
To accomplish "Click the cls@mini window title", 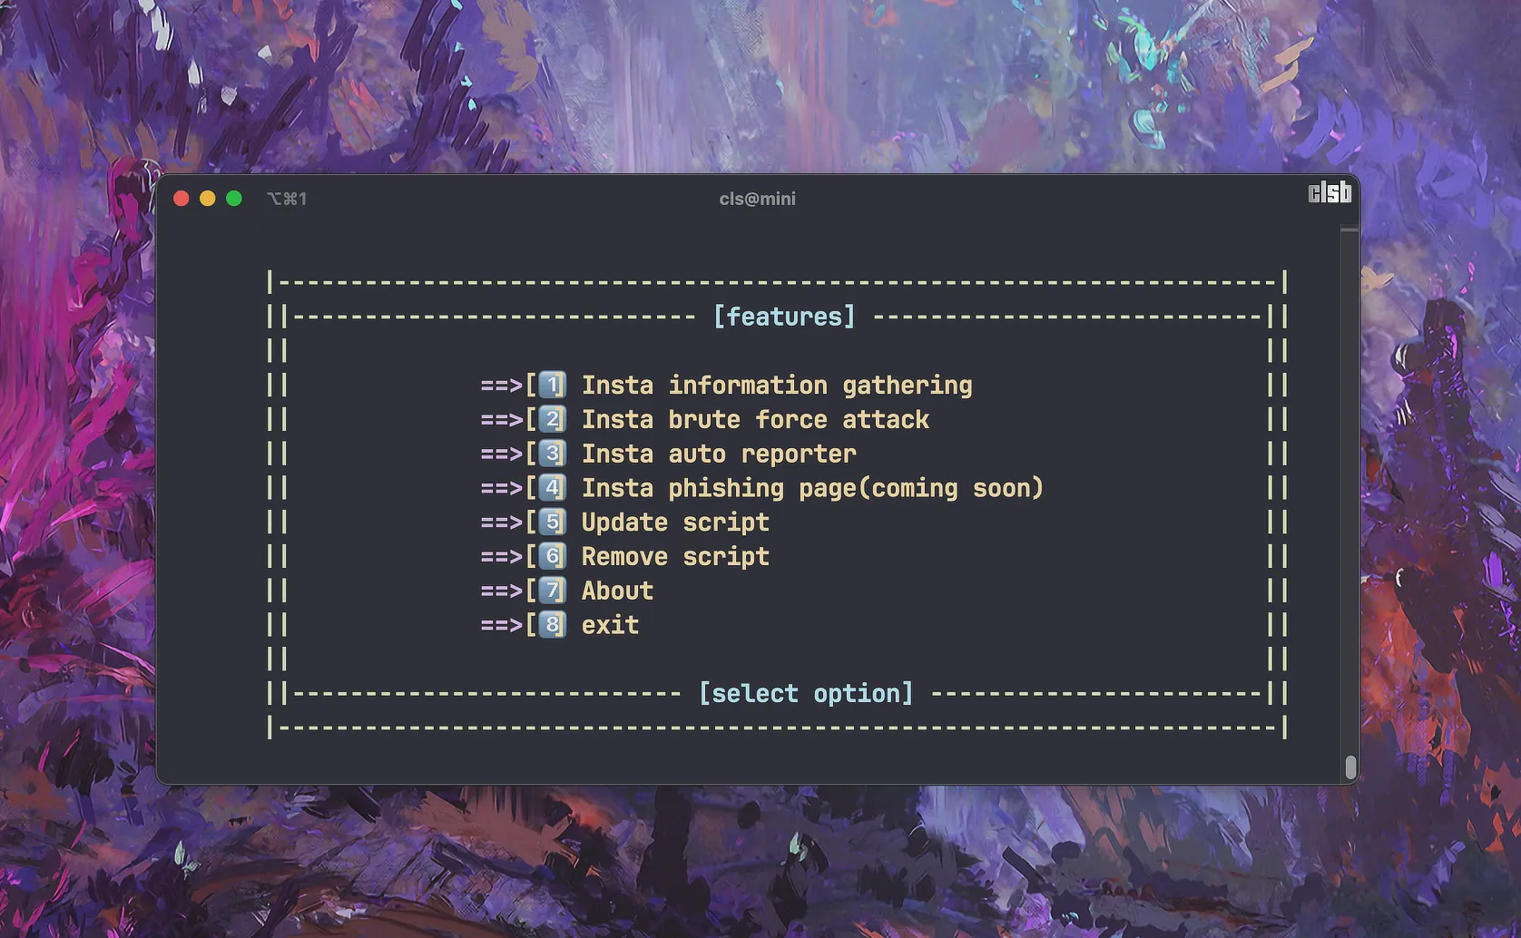I will tap(757, 199).
